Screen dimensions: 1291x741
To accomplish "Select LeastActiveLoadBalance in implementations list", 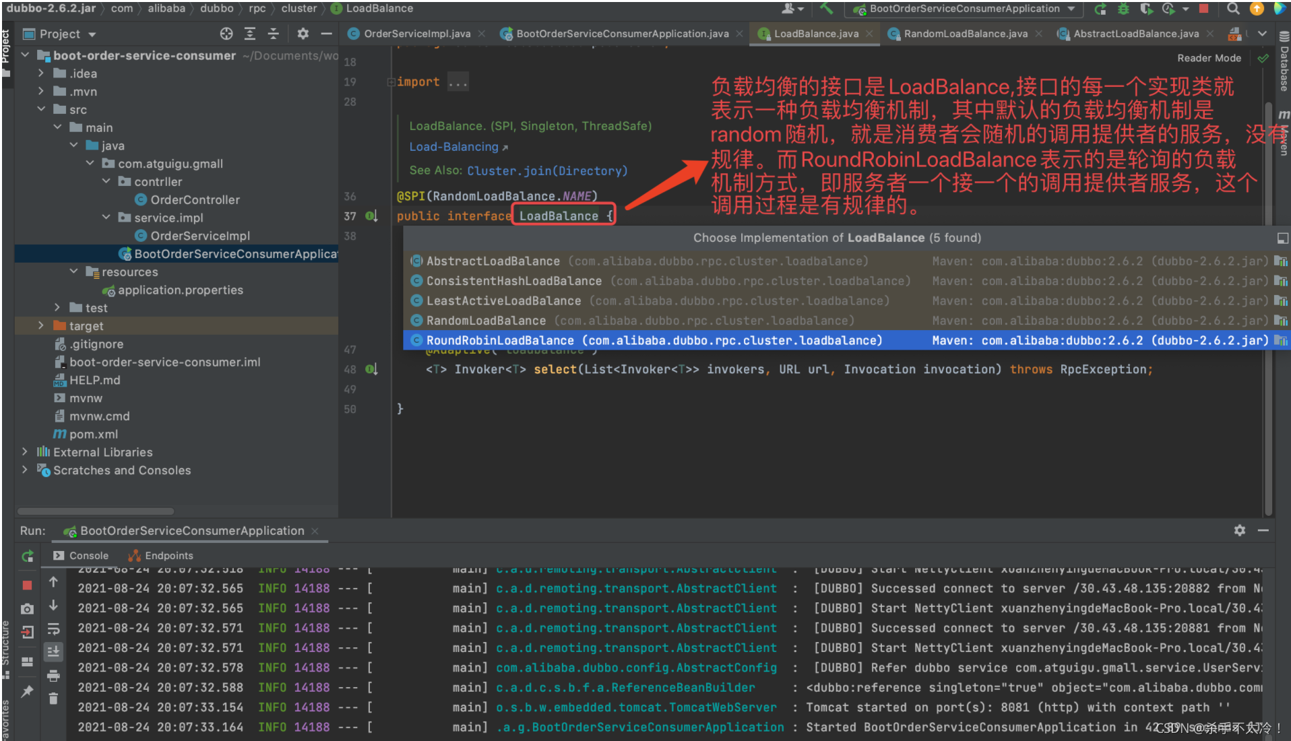I will (x=846, y=301).
